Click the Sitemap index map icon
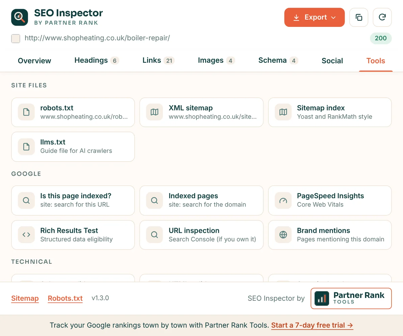Screen dimensions: 403x336 click(x=283, y=112)
